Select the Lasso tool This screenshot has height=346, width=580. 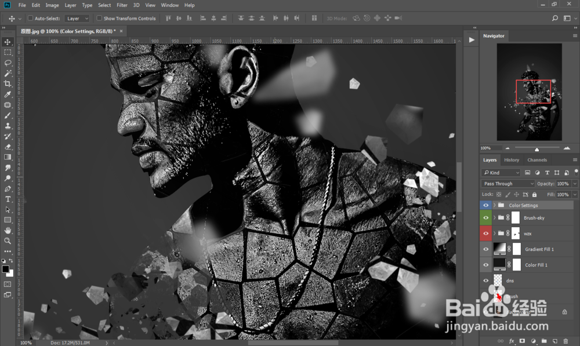[8, 63]
